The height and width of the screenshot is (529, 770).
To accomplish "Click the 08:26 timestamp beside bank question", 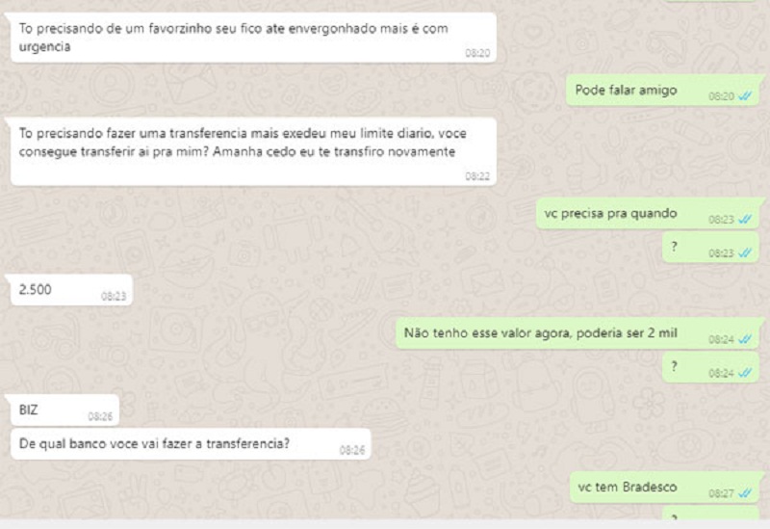I will (x=352, y=450).
